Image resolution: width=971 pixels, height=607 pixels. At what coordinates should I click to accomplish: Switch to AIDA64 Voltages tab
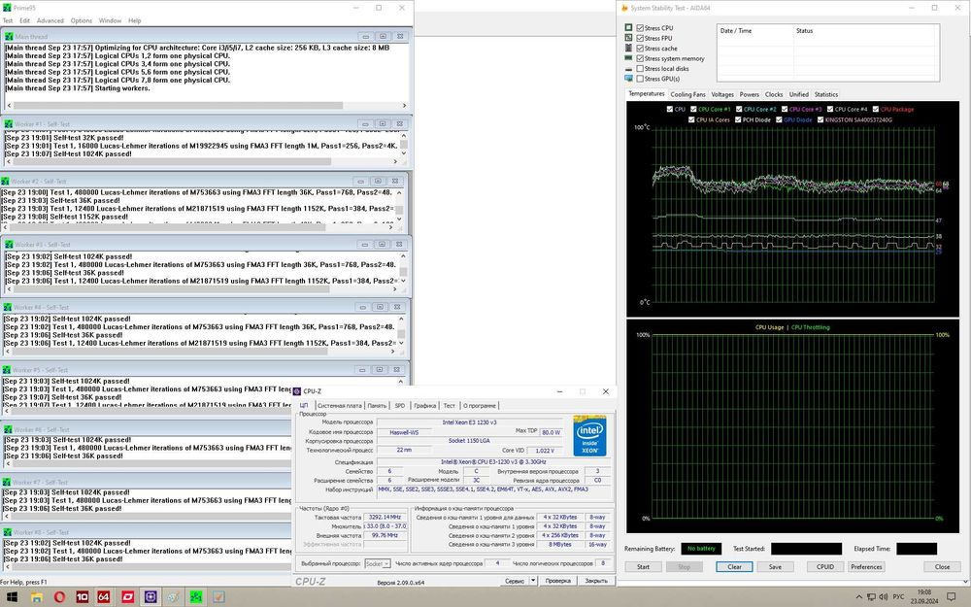click(722, 94)
